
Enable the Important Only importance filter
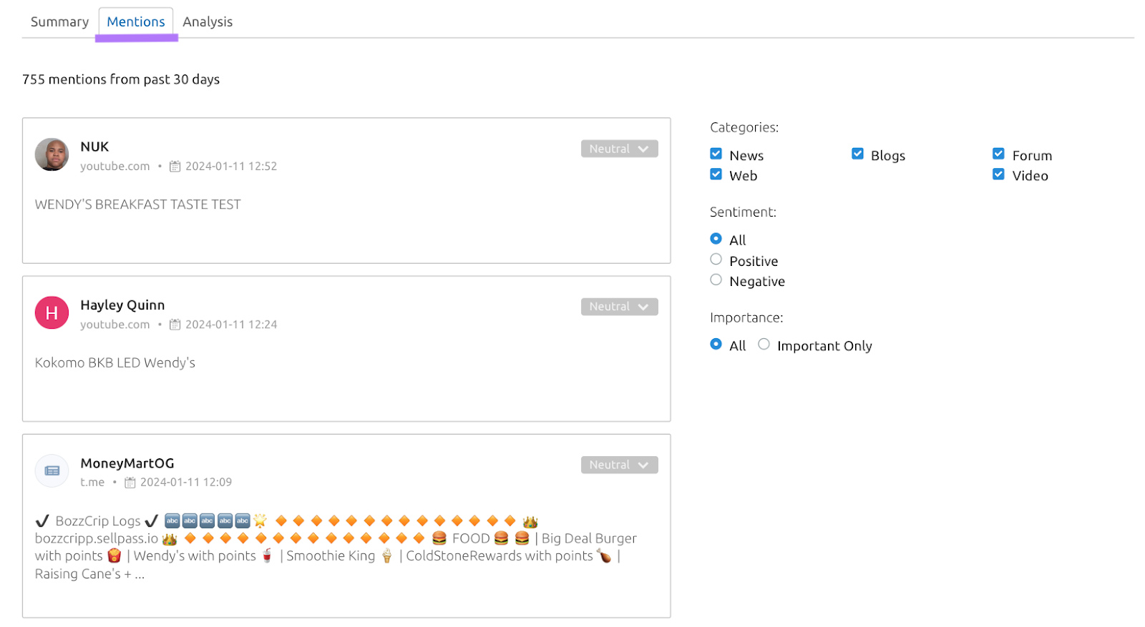click(x=763, y=344)
